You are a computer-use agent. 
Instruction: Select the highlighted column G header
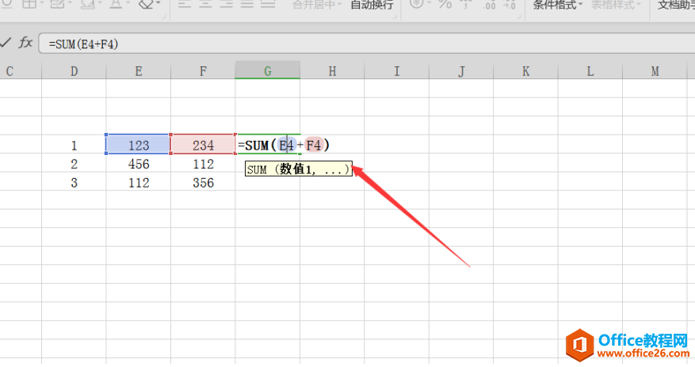(268, 71)
